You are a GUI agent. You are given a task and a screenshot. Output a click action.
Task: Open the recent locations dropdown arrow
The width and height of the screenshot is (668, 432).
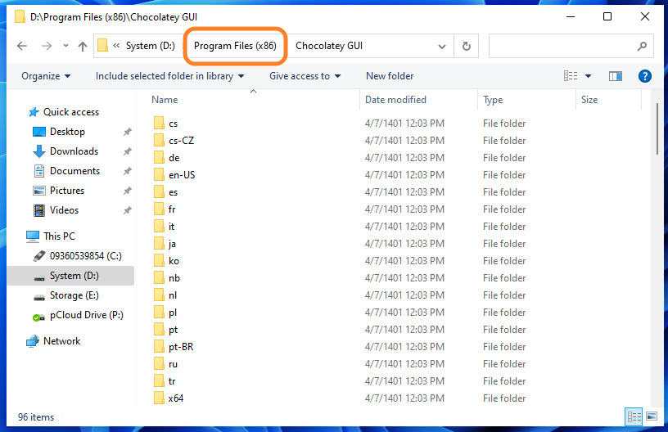tap(65, 45)
